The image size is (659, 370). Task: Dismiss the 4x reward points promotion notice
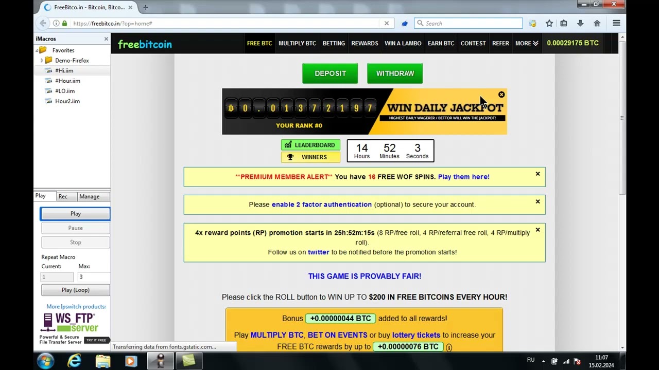pos(537,230)
